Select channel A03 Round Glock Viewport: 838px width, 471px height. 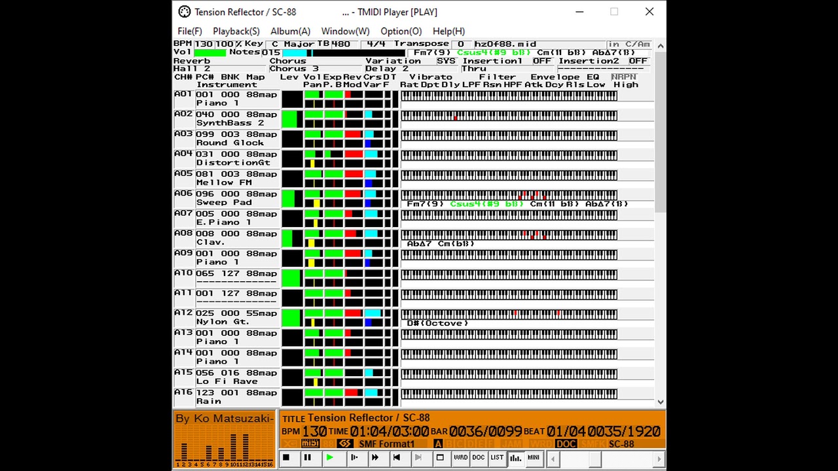pyautogui.click(x=227, y=139)
